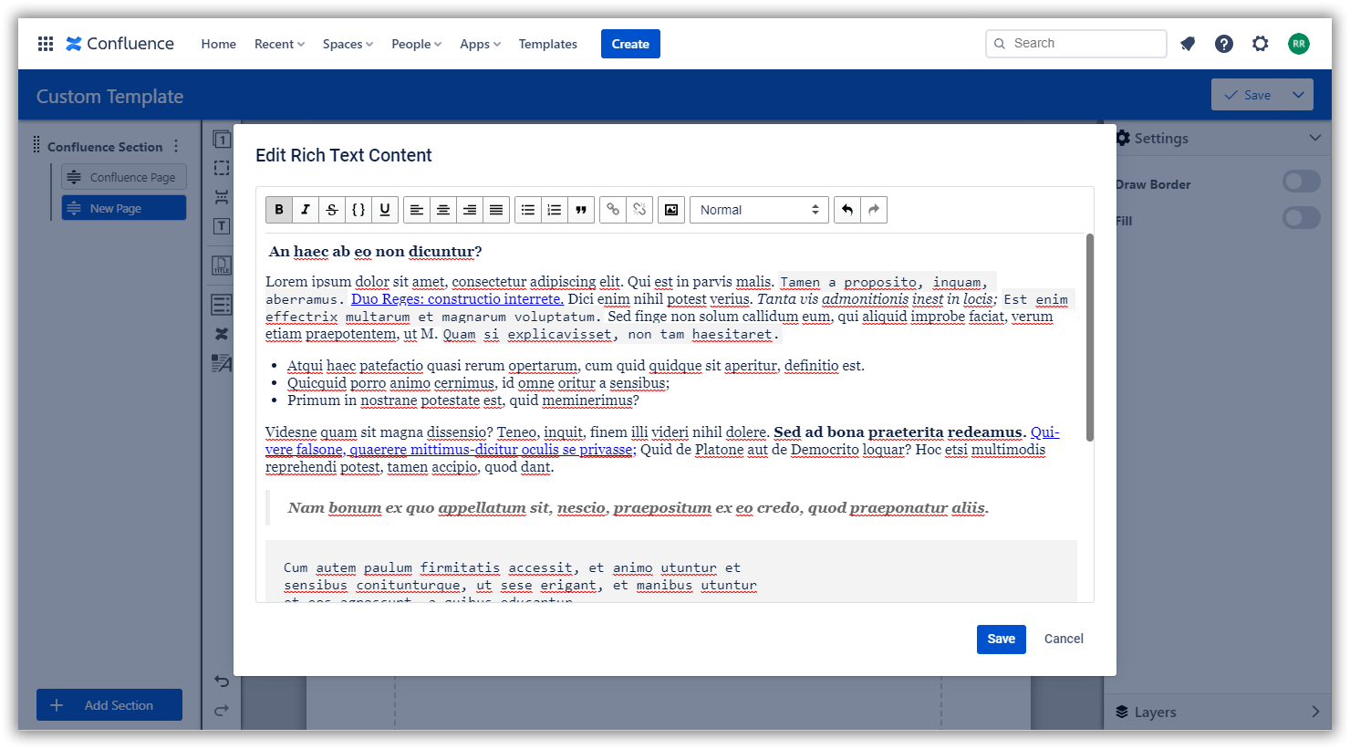Click the Confluence logo
1350x749 pixels.
click(x=120, y=44)
